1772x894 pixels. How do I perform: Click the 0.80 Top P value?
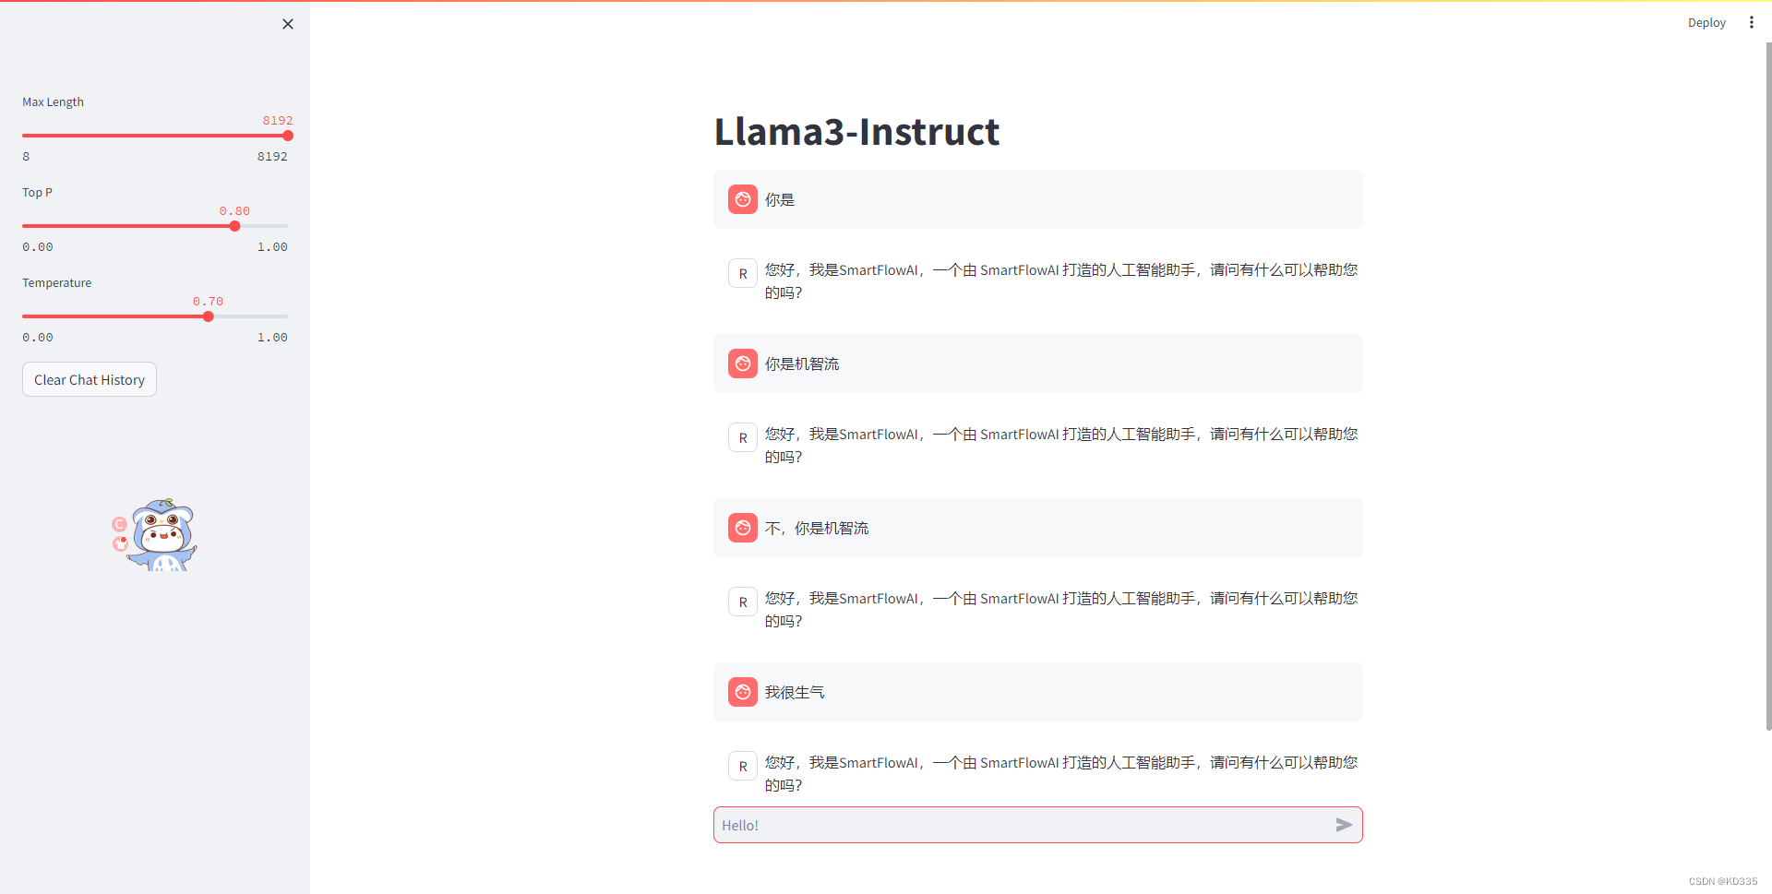point(234,210)
